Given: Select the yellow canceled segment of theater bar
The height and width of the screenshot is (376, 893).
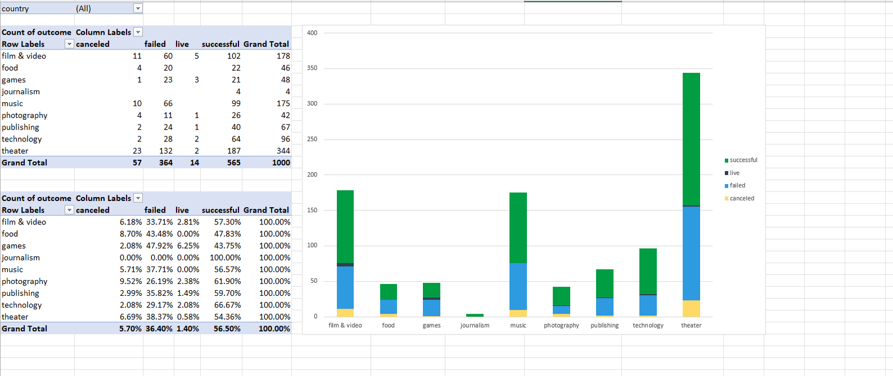Looking at the screenshot, I should pos(691,308).
